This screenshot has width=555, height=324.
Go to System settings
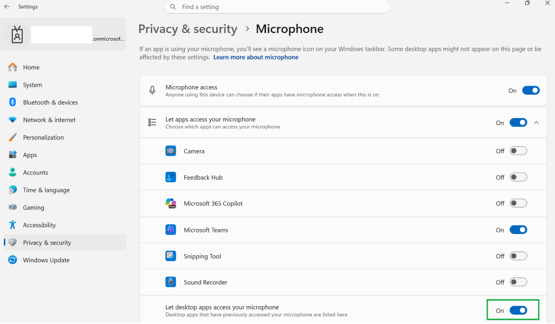click(33, 85)
